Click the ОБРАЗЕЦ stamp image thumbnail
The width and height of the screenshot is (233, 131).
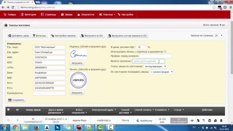78,80
